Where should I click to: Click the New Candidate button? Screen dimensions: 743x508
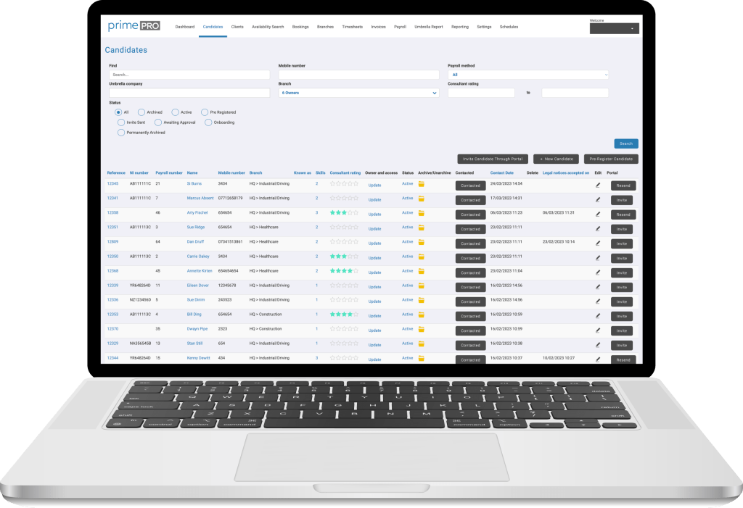(x=557, y=159)
